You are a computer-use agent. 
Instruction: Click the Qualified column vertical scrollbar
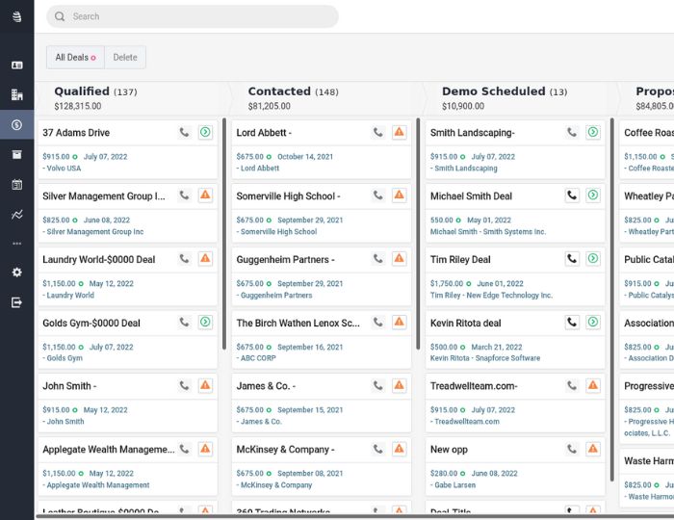224,233
